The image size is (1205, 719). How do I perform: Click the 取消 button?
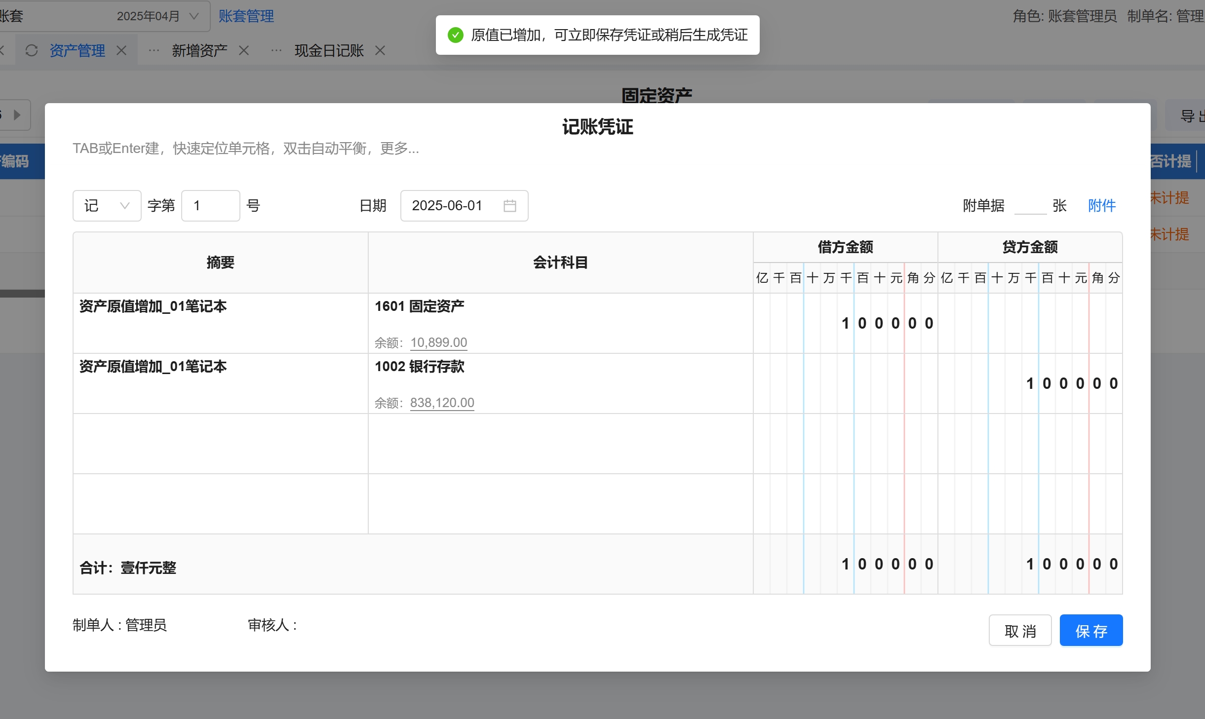tap(1020, 630)
